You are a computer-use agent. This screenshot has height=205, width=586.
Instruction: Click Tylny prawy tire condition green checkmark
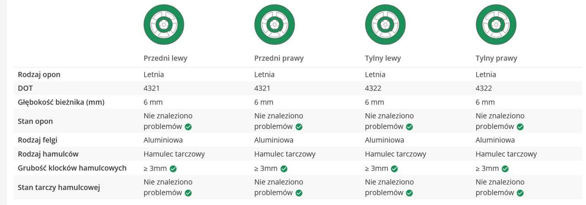(520, 127)
